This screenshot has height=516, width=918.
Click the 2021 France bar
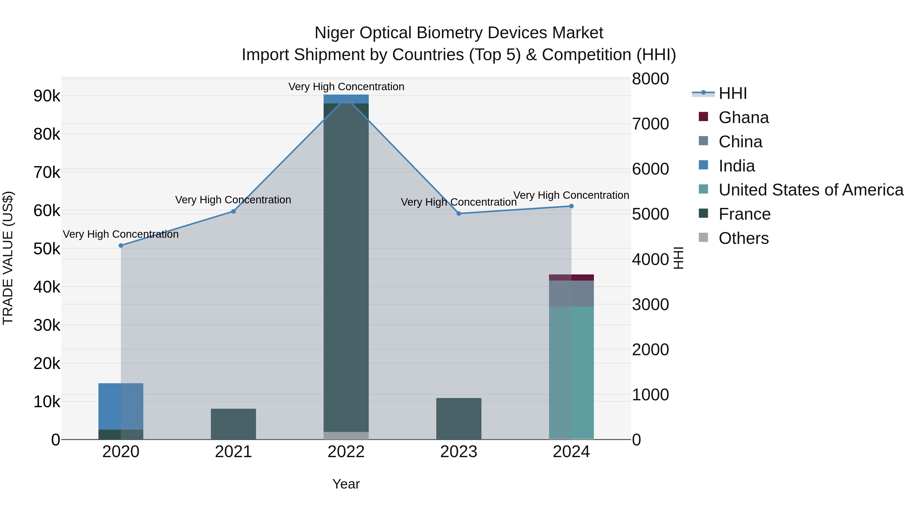(233, 424)
